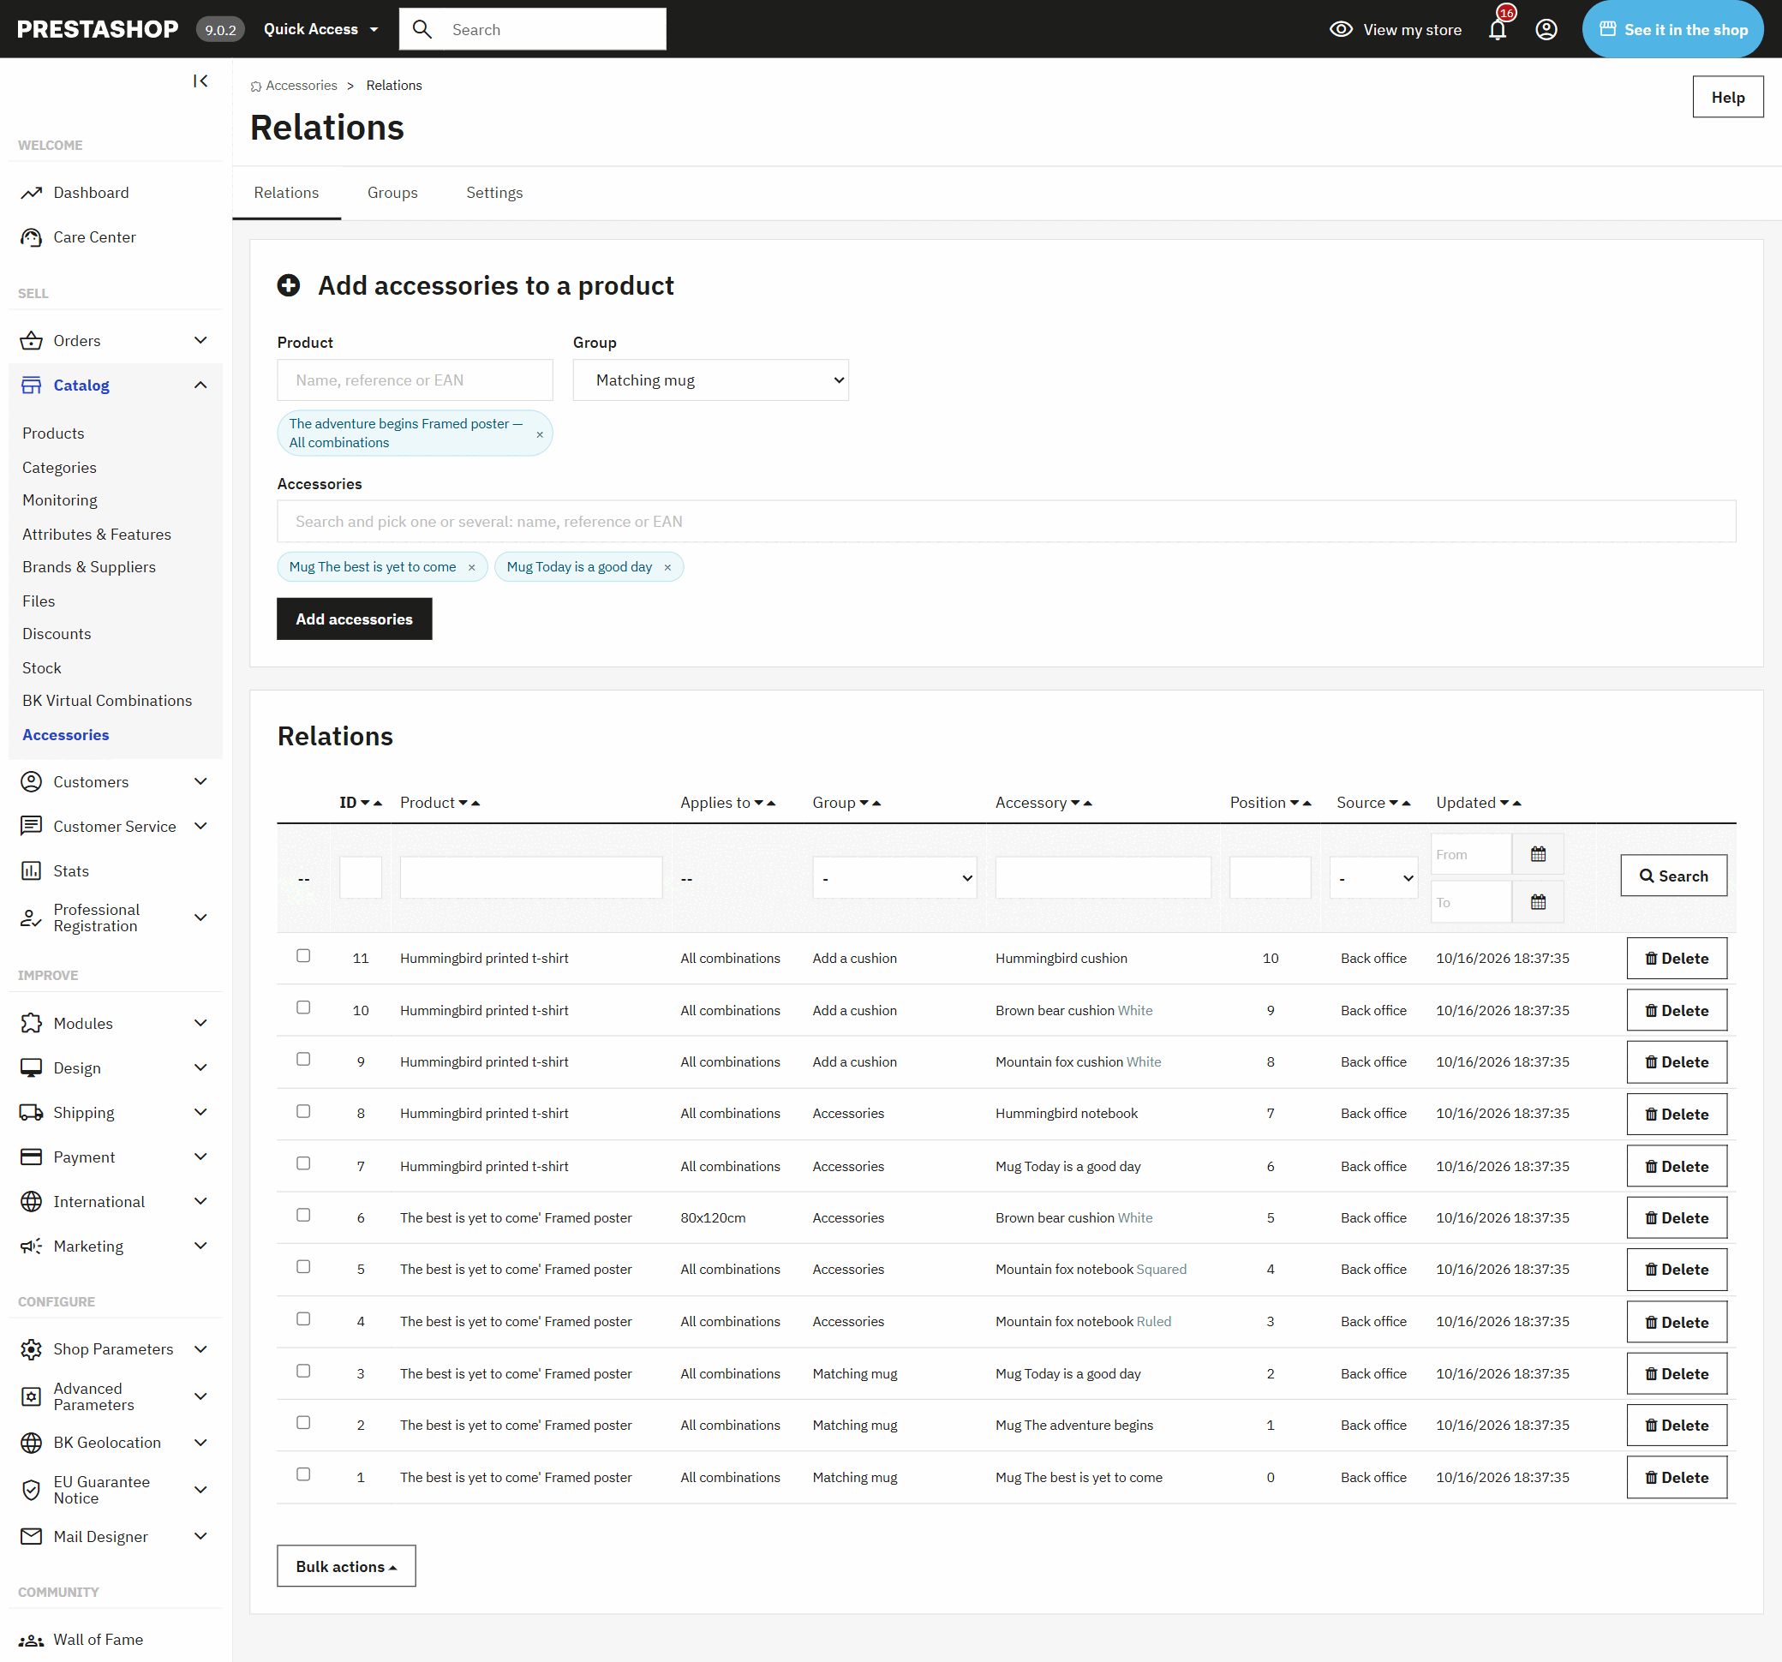Collapse the sidebar menu with the arrow icon
The image size is (1782, 1662).
point(200,81)
